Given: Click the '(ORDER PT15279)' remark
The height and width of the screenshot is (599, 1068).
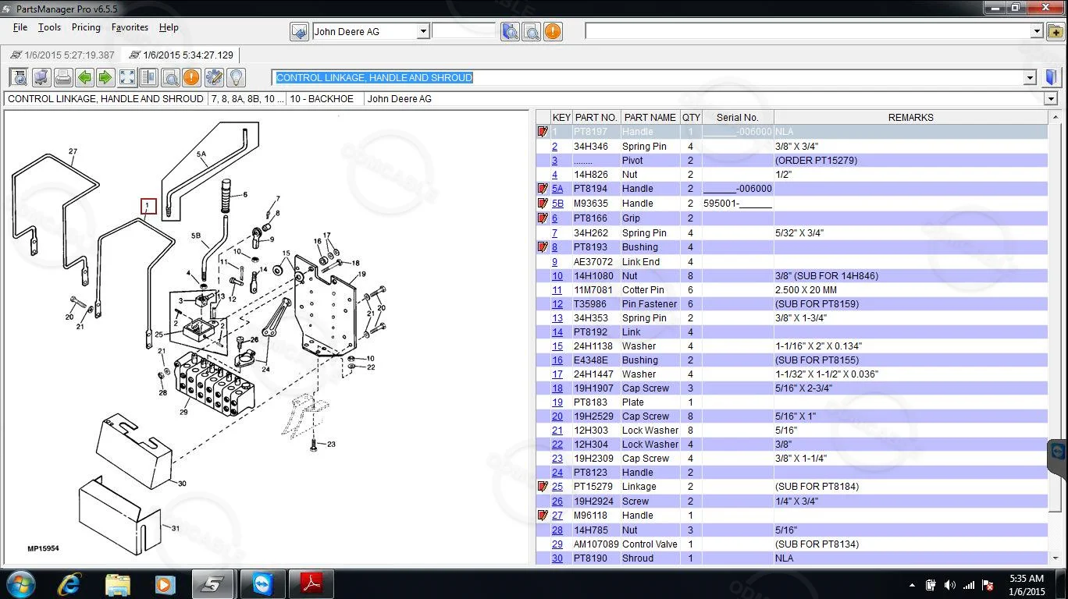Looking at the screenshot, I should coord(816,161).
